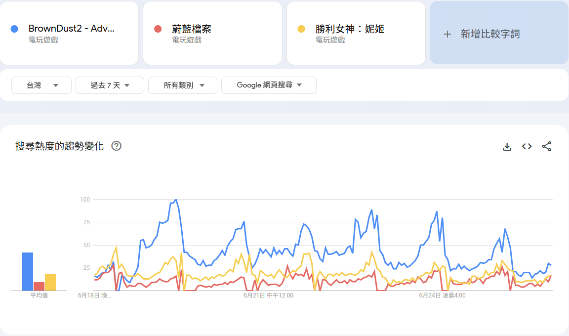Open the 所有類別 category dropdown

pyautogui.click(x=183, y=85)
